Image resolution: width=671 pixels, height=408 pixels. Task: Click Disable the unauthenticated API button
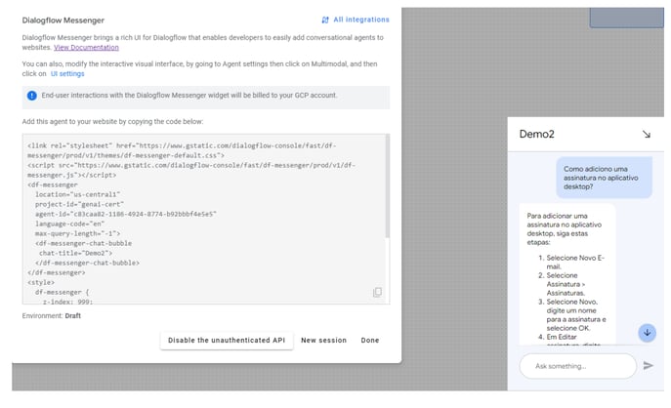click(x=227, y=341)
